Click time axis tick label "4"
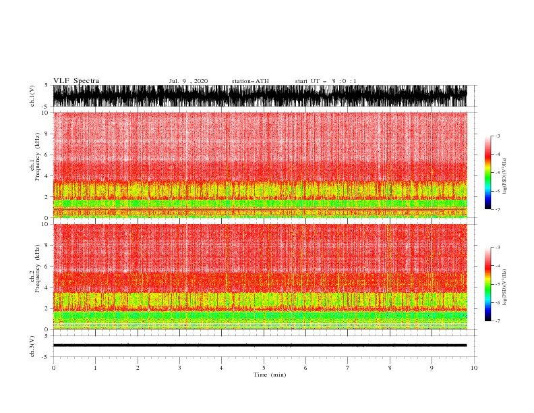Viewport: 534px width, 413px height. (x=221, y=368)
